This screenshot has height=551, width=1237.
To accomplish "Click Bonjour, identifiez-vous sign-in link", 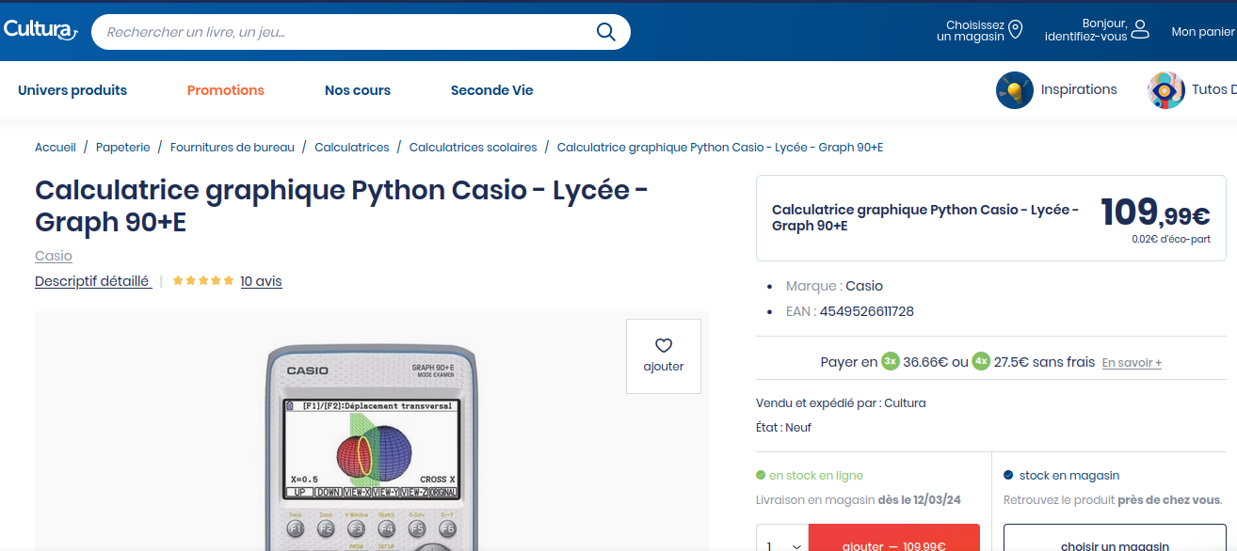I will (x=1085, y=30).
